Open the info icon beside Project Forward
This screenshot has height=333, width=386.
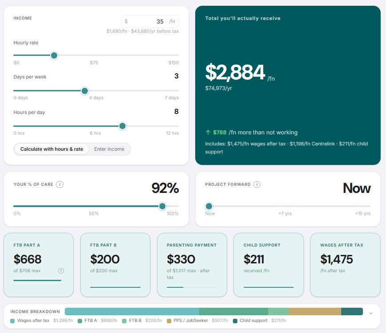tap(257, 184)
